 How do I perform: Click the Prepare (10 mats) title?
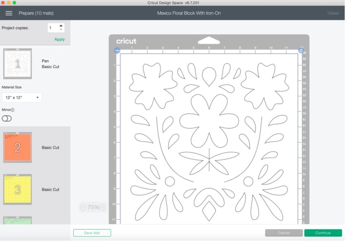coord(36,13)
